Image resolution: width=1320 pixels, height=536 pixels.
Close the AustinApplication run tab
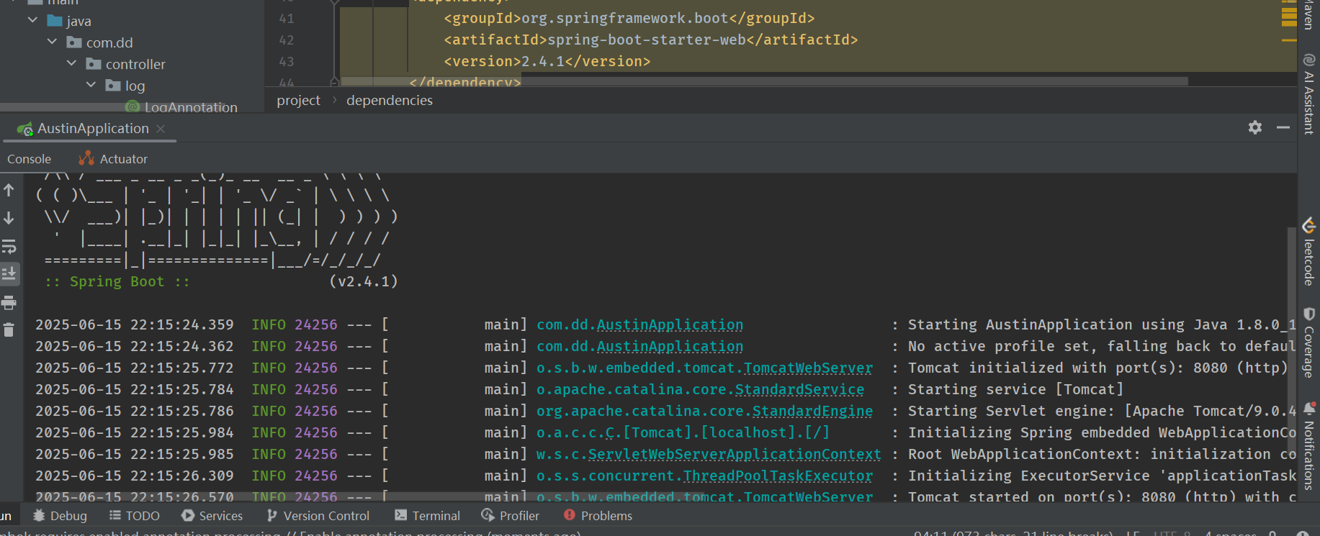click(161, 129)
